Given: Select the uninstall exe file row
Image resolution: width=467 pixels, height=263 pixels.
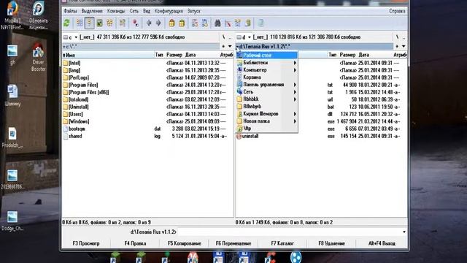Looking at the screenshot, I should [321, 137].
